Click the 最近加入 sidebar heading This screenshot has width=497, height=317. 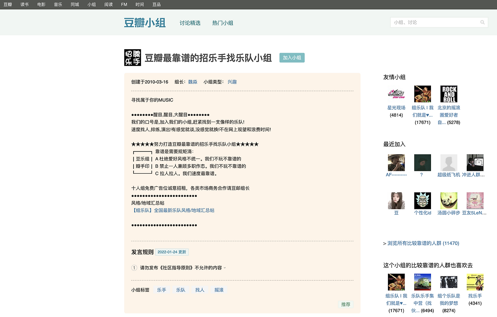click(394, 144)
